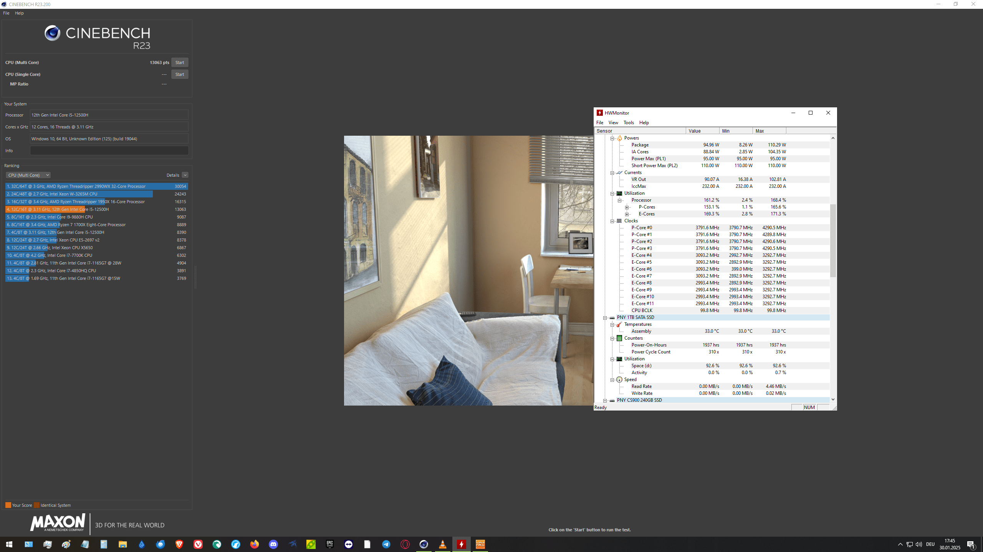Viewport: 983px width, 552px height.
Task: Click the PNY 1TB SATA SSD drive icon
Action: pos(612,317)
